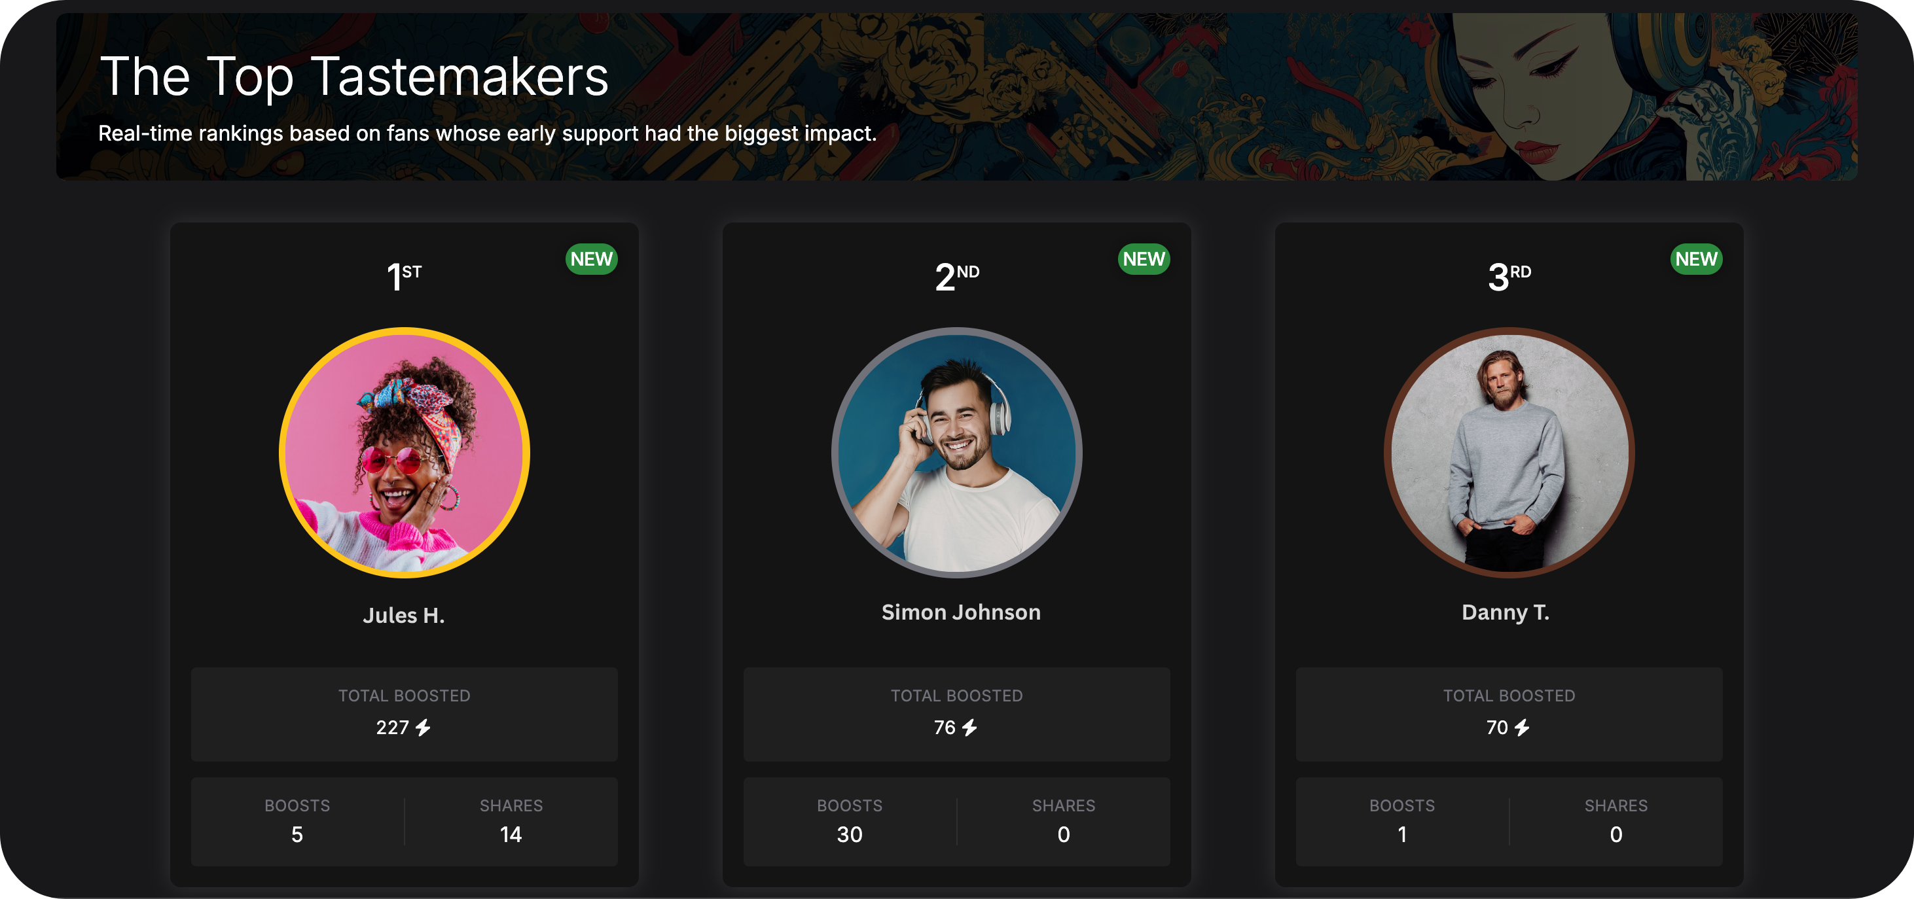
Task: Select the 1ST rank label
Action: click(404, 276)
